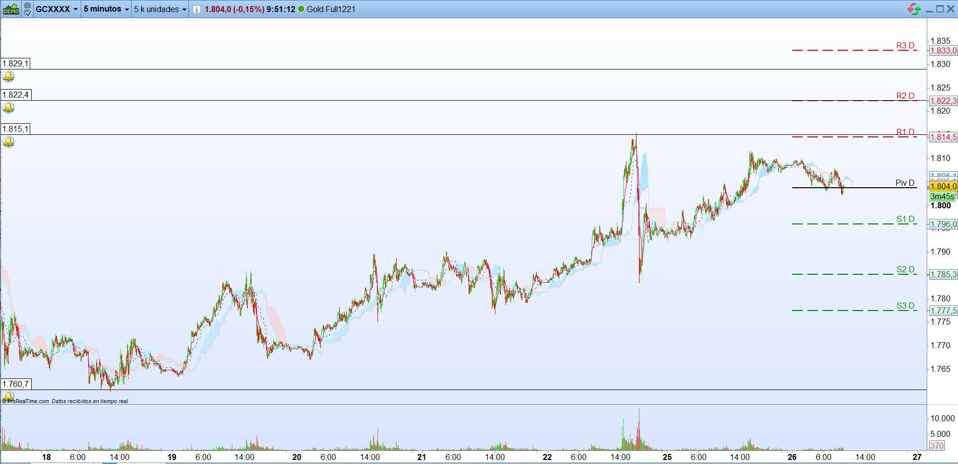Select the 1.829,1 alert level label
Viewport: 958px width, 464px height.
point(16,64)
